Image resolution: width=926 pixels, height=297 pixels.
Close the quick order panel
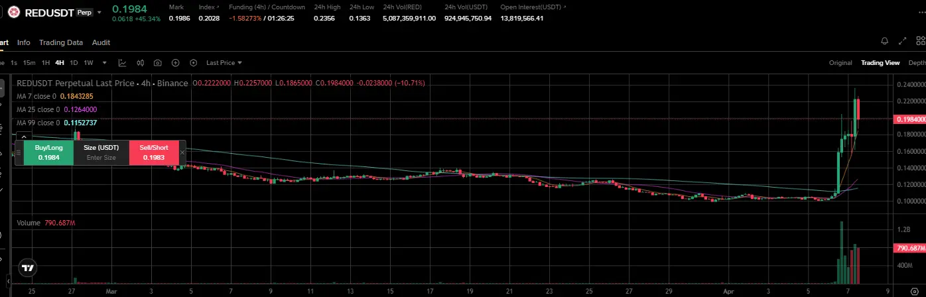coord(182,152)
